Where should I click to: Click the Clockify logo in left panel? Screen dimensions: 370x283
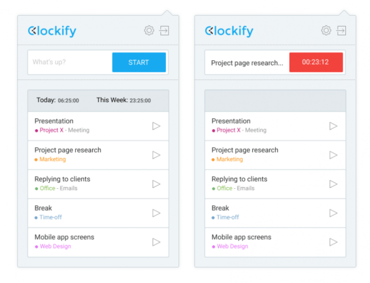(x=52, y=31)
